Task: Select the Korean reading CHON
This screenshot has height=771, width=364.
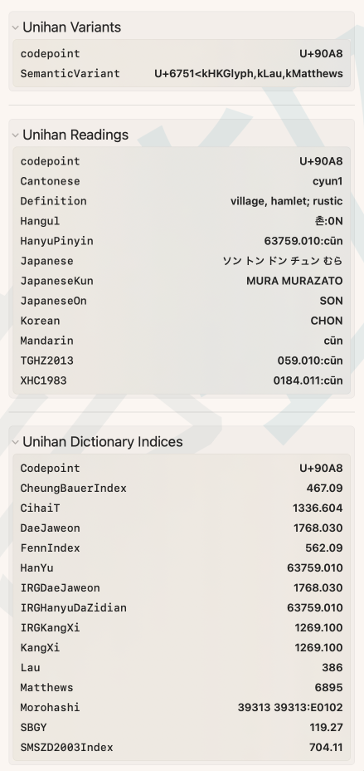Action: (x=327, y=321)
